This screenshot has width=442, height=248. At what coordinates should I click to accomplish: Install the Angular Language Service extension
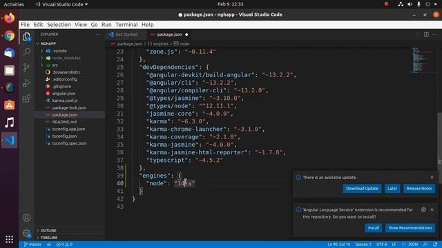point(373,228)
